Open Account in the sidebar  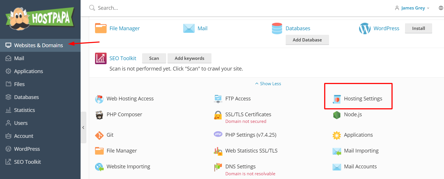pos(40,136)
